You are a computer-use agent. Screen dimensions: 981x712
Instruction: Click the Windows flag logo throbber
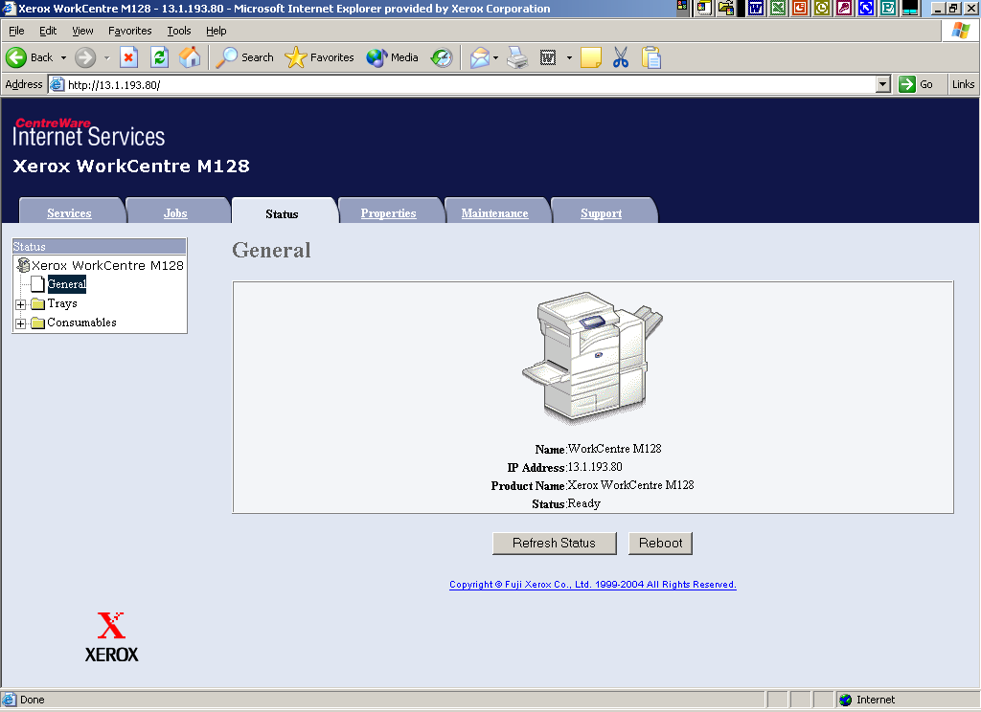pyautogui.click(x=960, y=30)
